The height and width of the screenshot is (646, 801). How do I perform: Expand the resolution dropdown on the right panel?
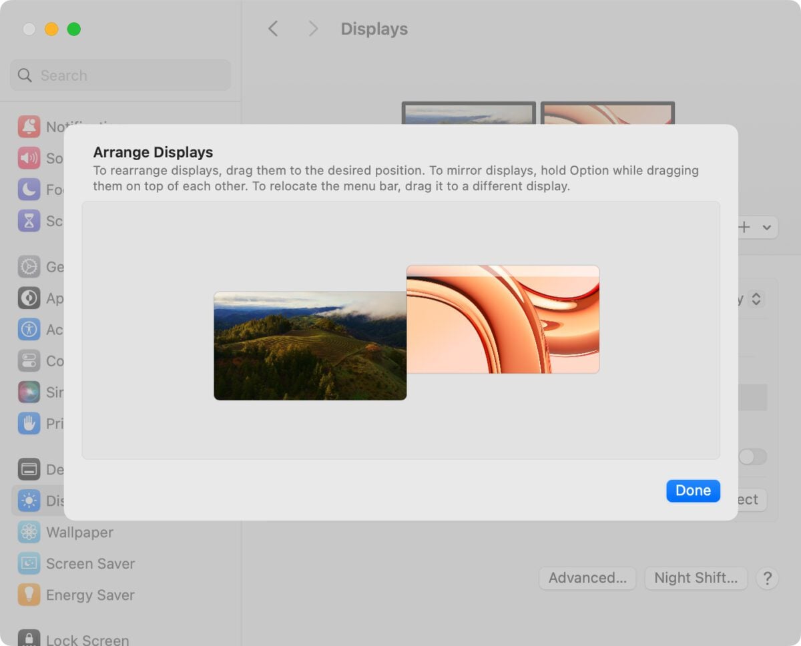pyautogui.click(x=757, y=299)
